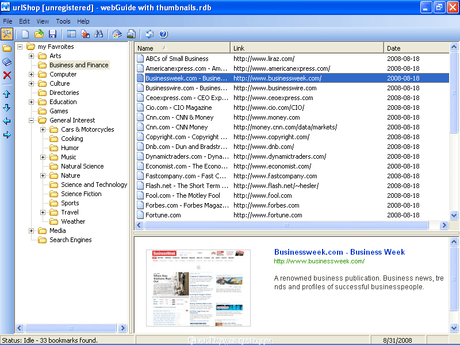Click the bookmark list scrollbar down arrow
The image size is (460, 345).
click(x=454, y=215)
